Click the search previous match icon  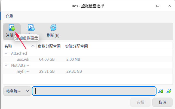[x=161, y=91]
